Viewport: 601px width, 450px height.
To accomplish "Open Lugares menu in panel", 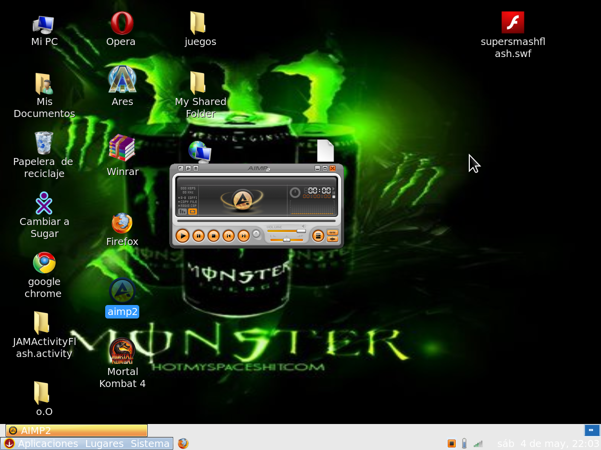I will point(104,443).
